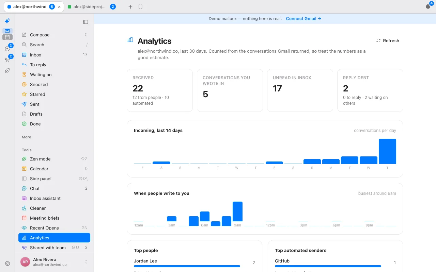The height and width of the screenshot is (272, 436).
Task: Expand the Alex Rivera account switcher
Action: tap(54, 262)
